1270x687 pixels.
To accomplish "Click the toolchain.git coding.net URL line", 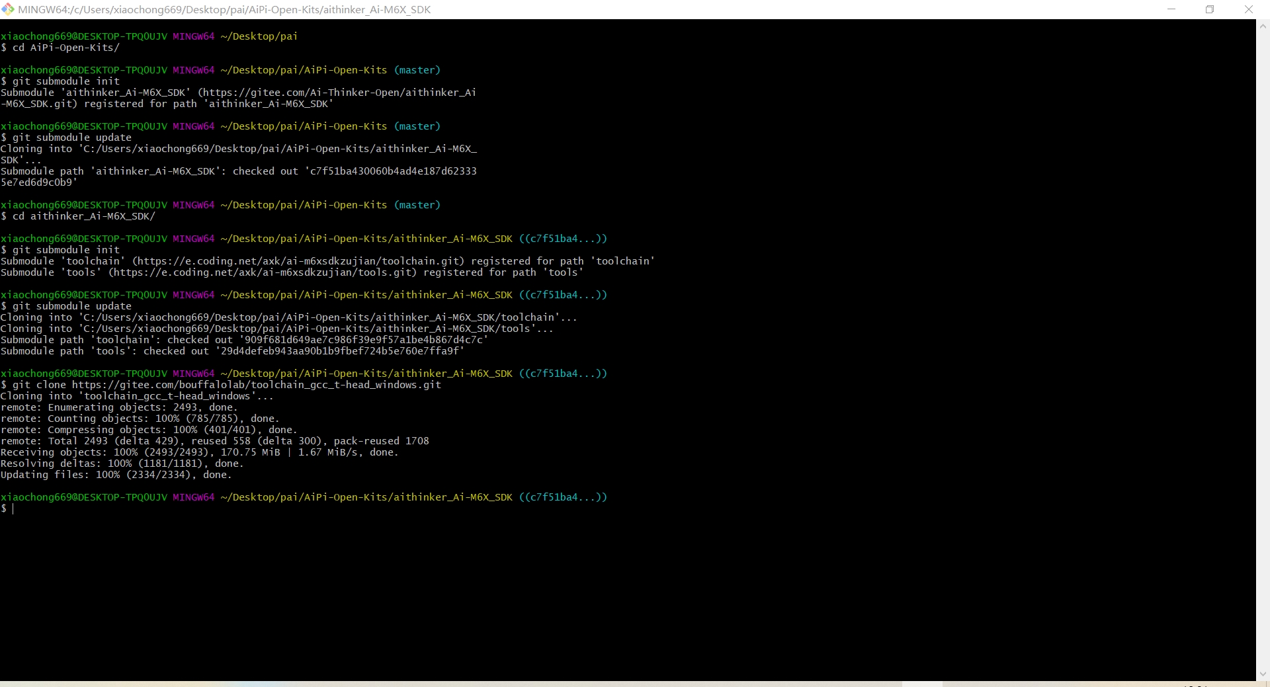I will (327, 261).
